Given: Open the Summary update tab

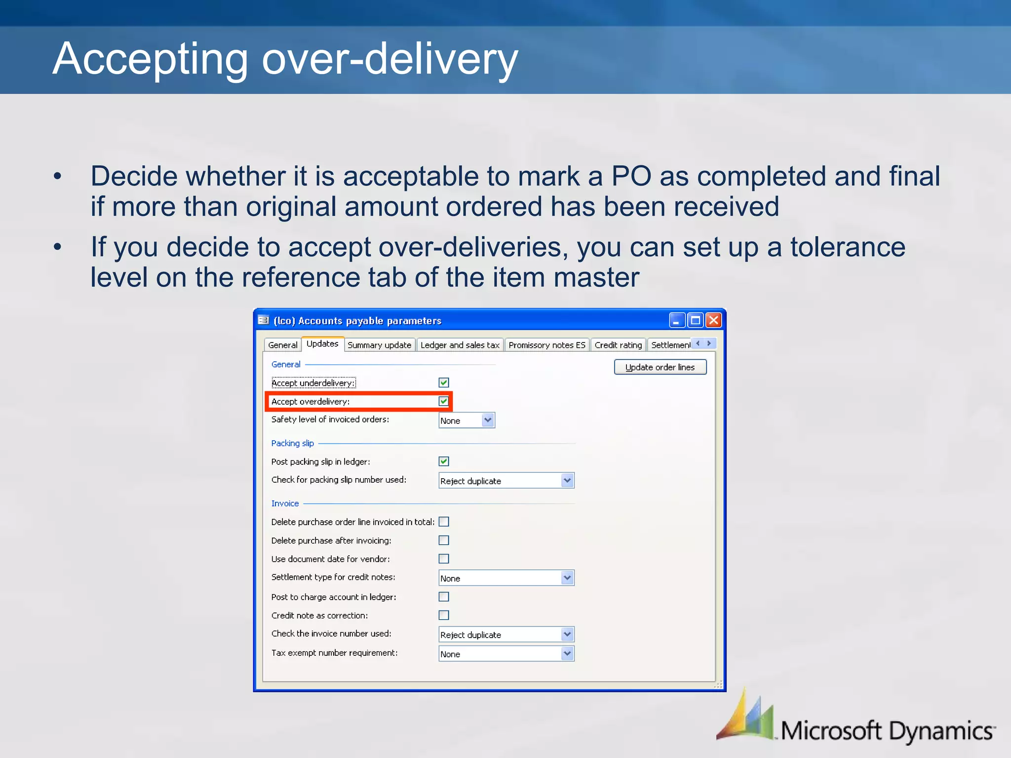Looking at the screenshot, I should pos(379,345).
